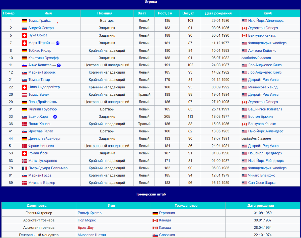The width and height of the screenshot is (301, 238).
Task: Select the Главный тренер cell
Action: pyautogui.click(x=39, y=213)
